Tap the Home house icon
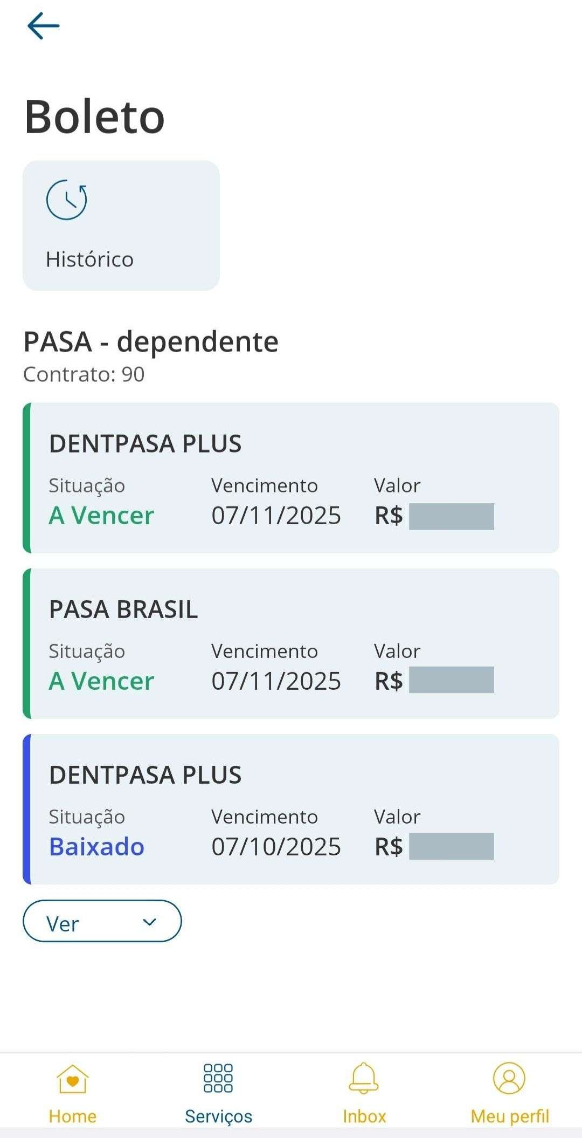Image resolution: width=582 pixels, height=1138 pixels. [x=73, y=1079]
